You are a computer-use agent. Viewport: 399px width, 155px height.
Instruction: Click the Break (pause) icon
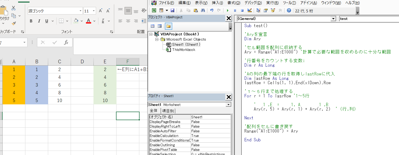[x=235, y=11]
